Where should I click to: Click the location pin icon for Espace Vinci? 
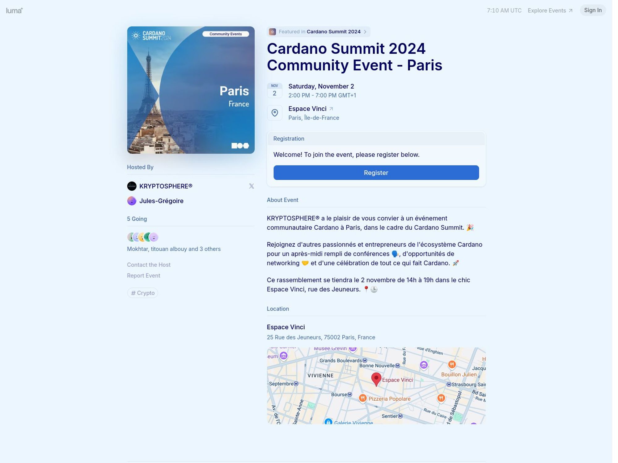click(275, 113)
